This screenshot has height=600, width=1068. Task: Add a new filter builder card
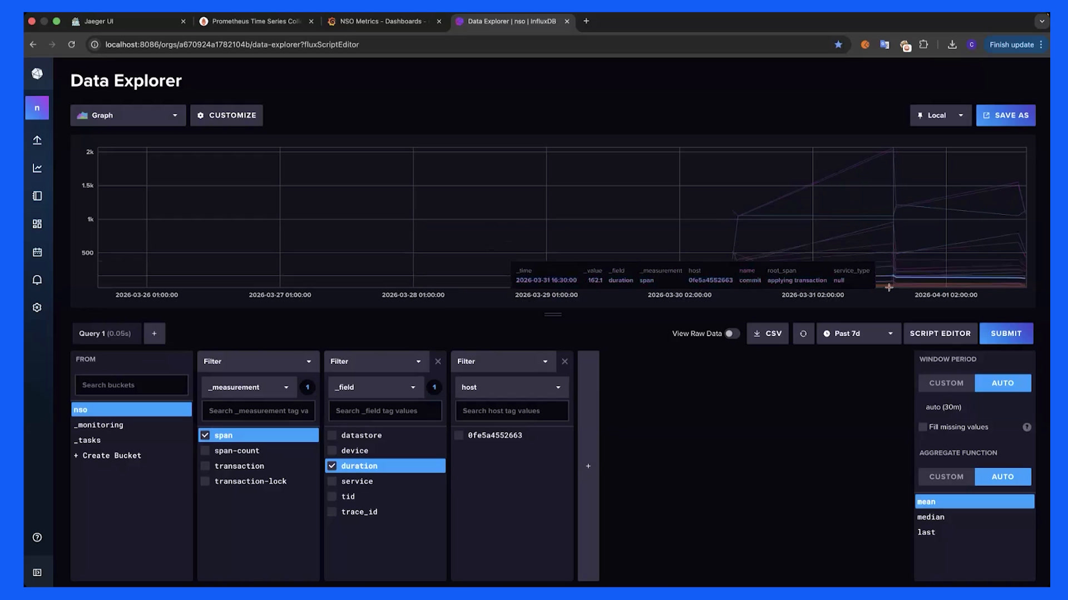pyautogui.click(x=588, y=466)
